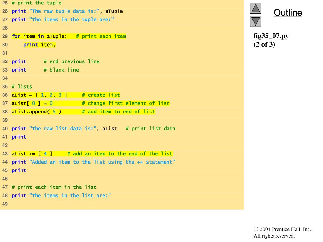
Task: Click "# change first element of list" comment
Action: pyautogui.click(x=126, y=103)
